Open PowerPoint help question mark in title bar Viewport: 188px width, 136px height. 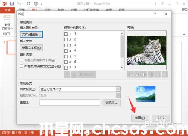(155, 4)
